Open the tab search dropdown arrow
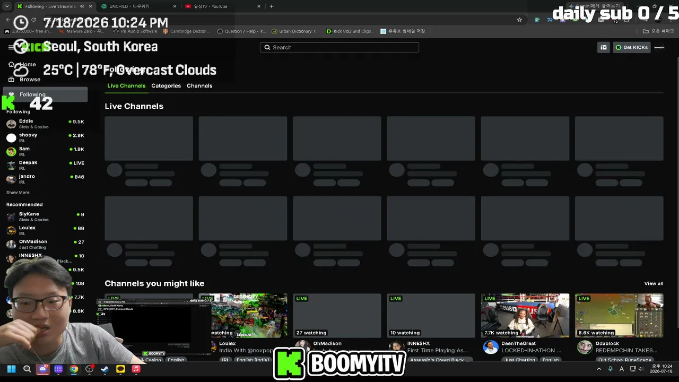This screenshot has width=679, height=382. pyautogui.click(x=7, y=6)
